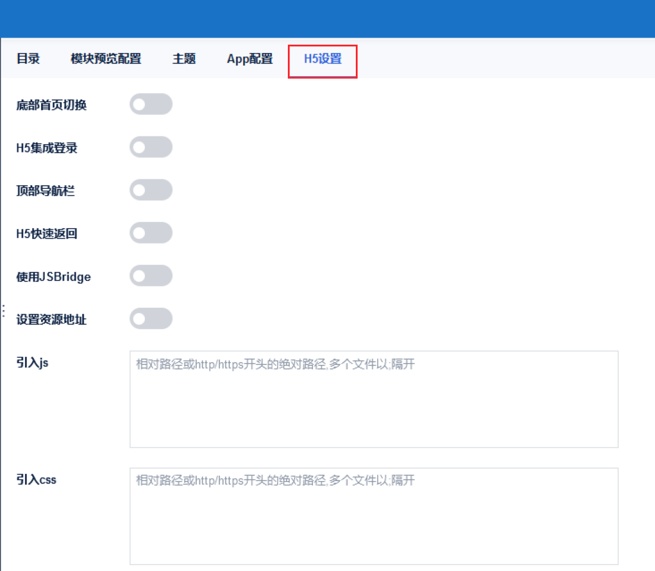655x571 pixels.
Task: Turn on the 设置资源地址 switch
Action: (151, 319)
